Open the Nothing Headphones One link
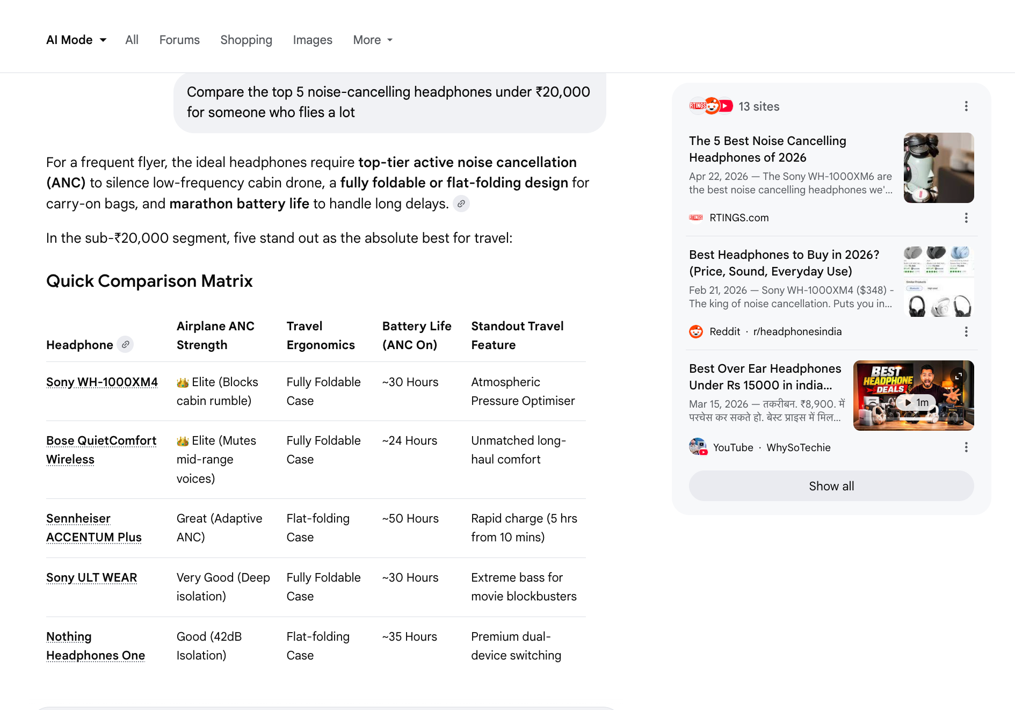Viewport: 1015px width, 710px height. tap(96, 646)
